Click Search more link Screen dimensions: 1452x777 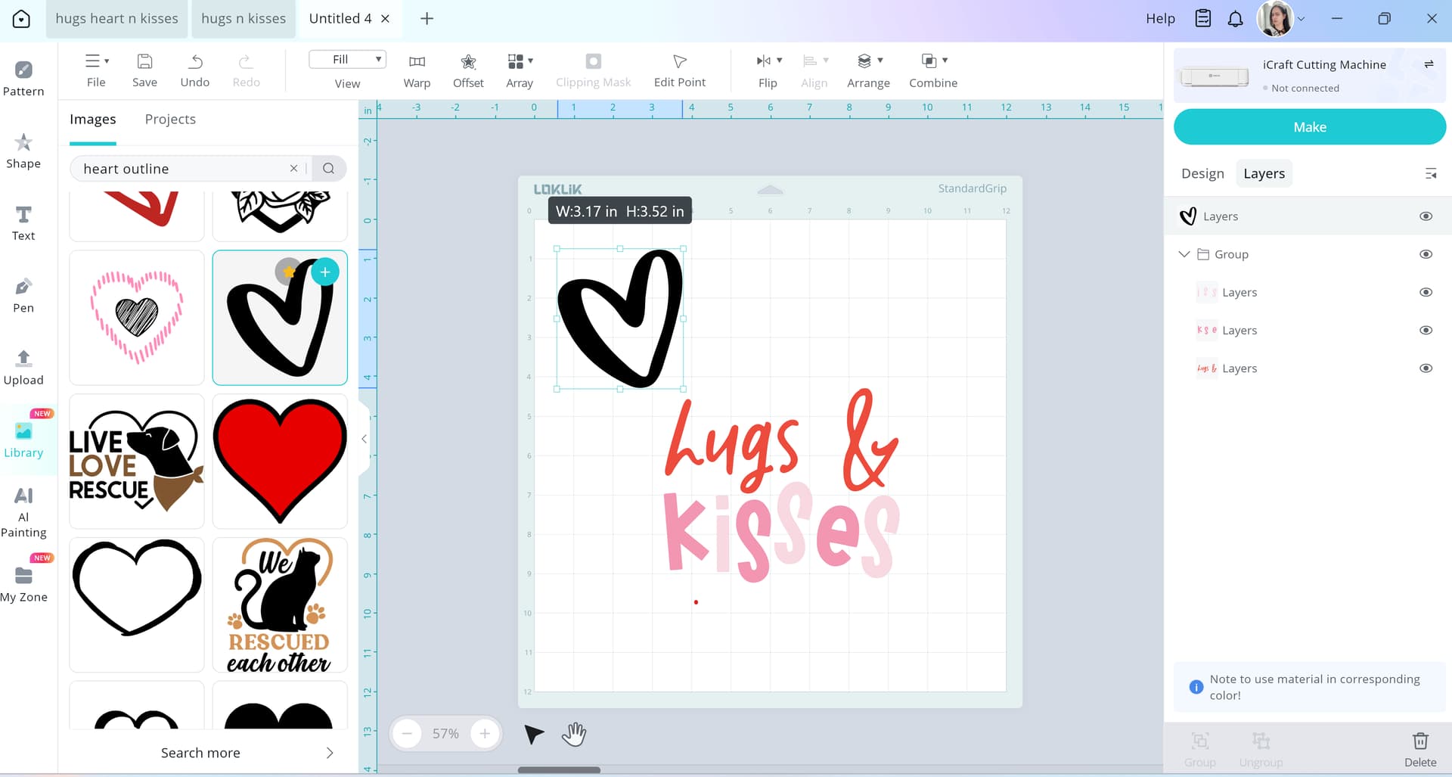click(200, 753)
